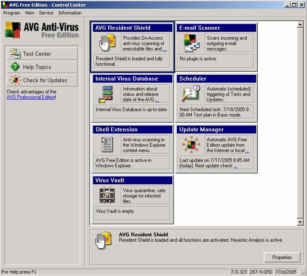The image size is (307, 276).
Task: Click 'For Help press F1' status text
Action: click(x=19, y=272)
